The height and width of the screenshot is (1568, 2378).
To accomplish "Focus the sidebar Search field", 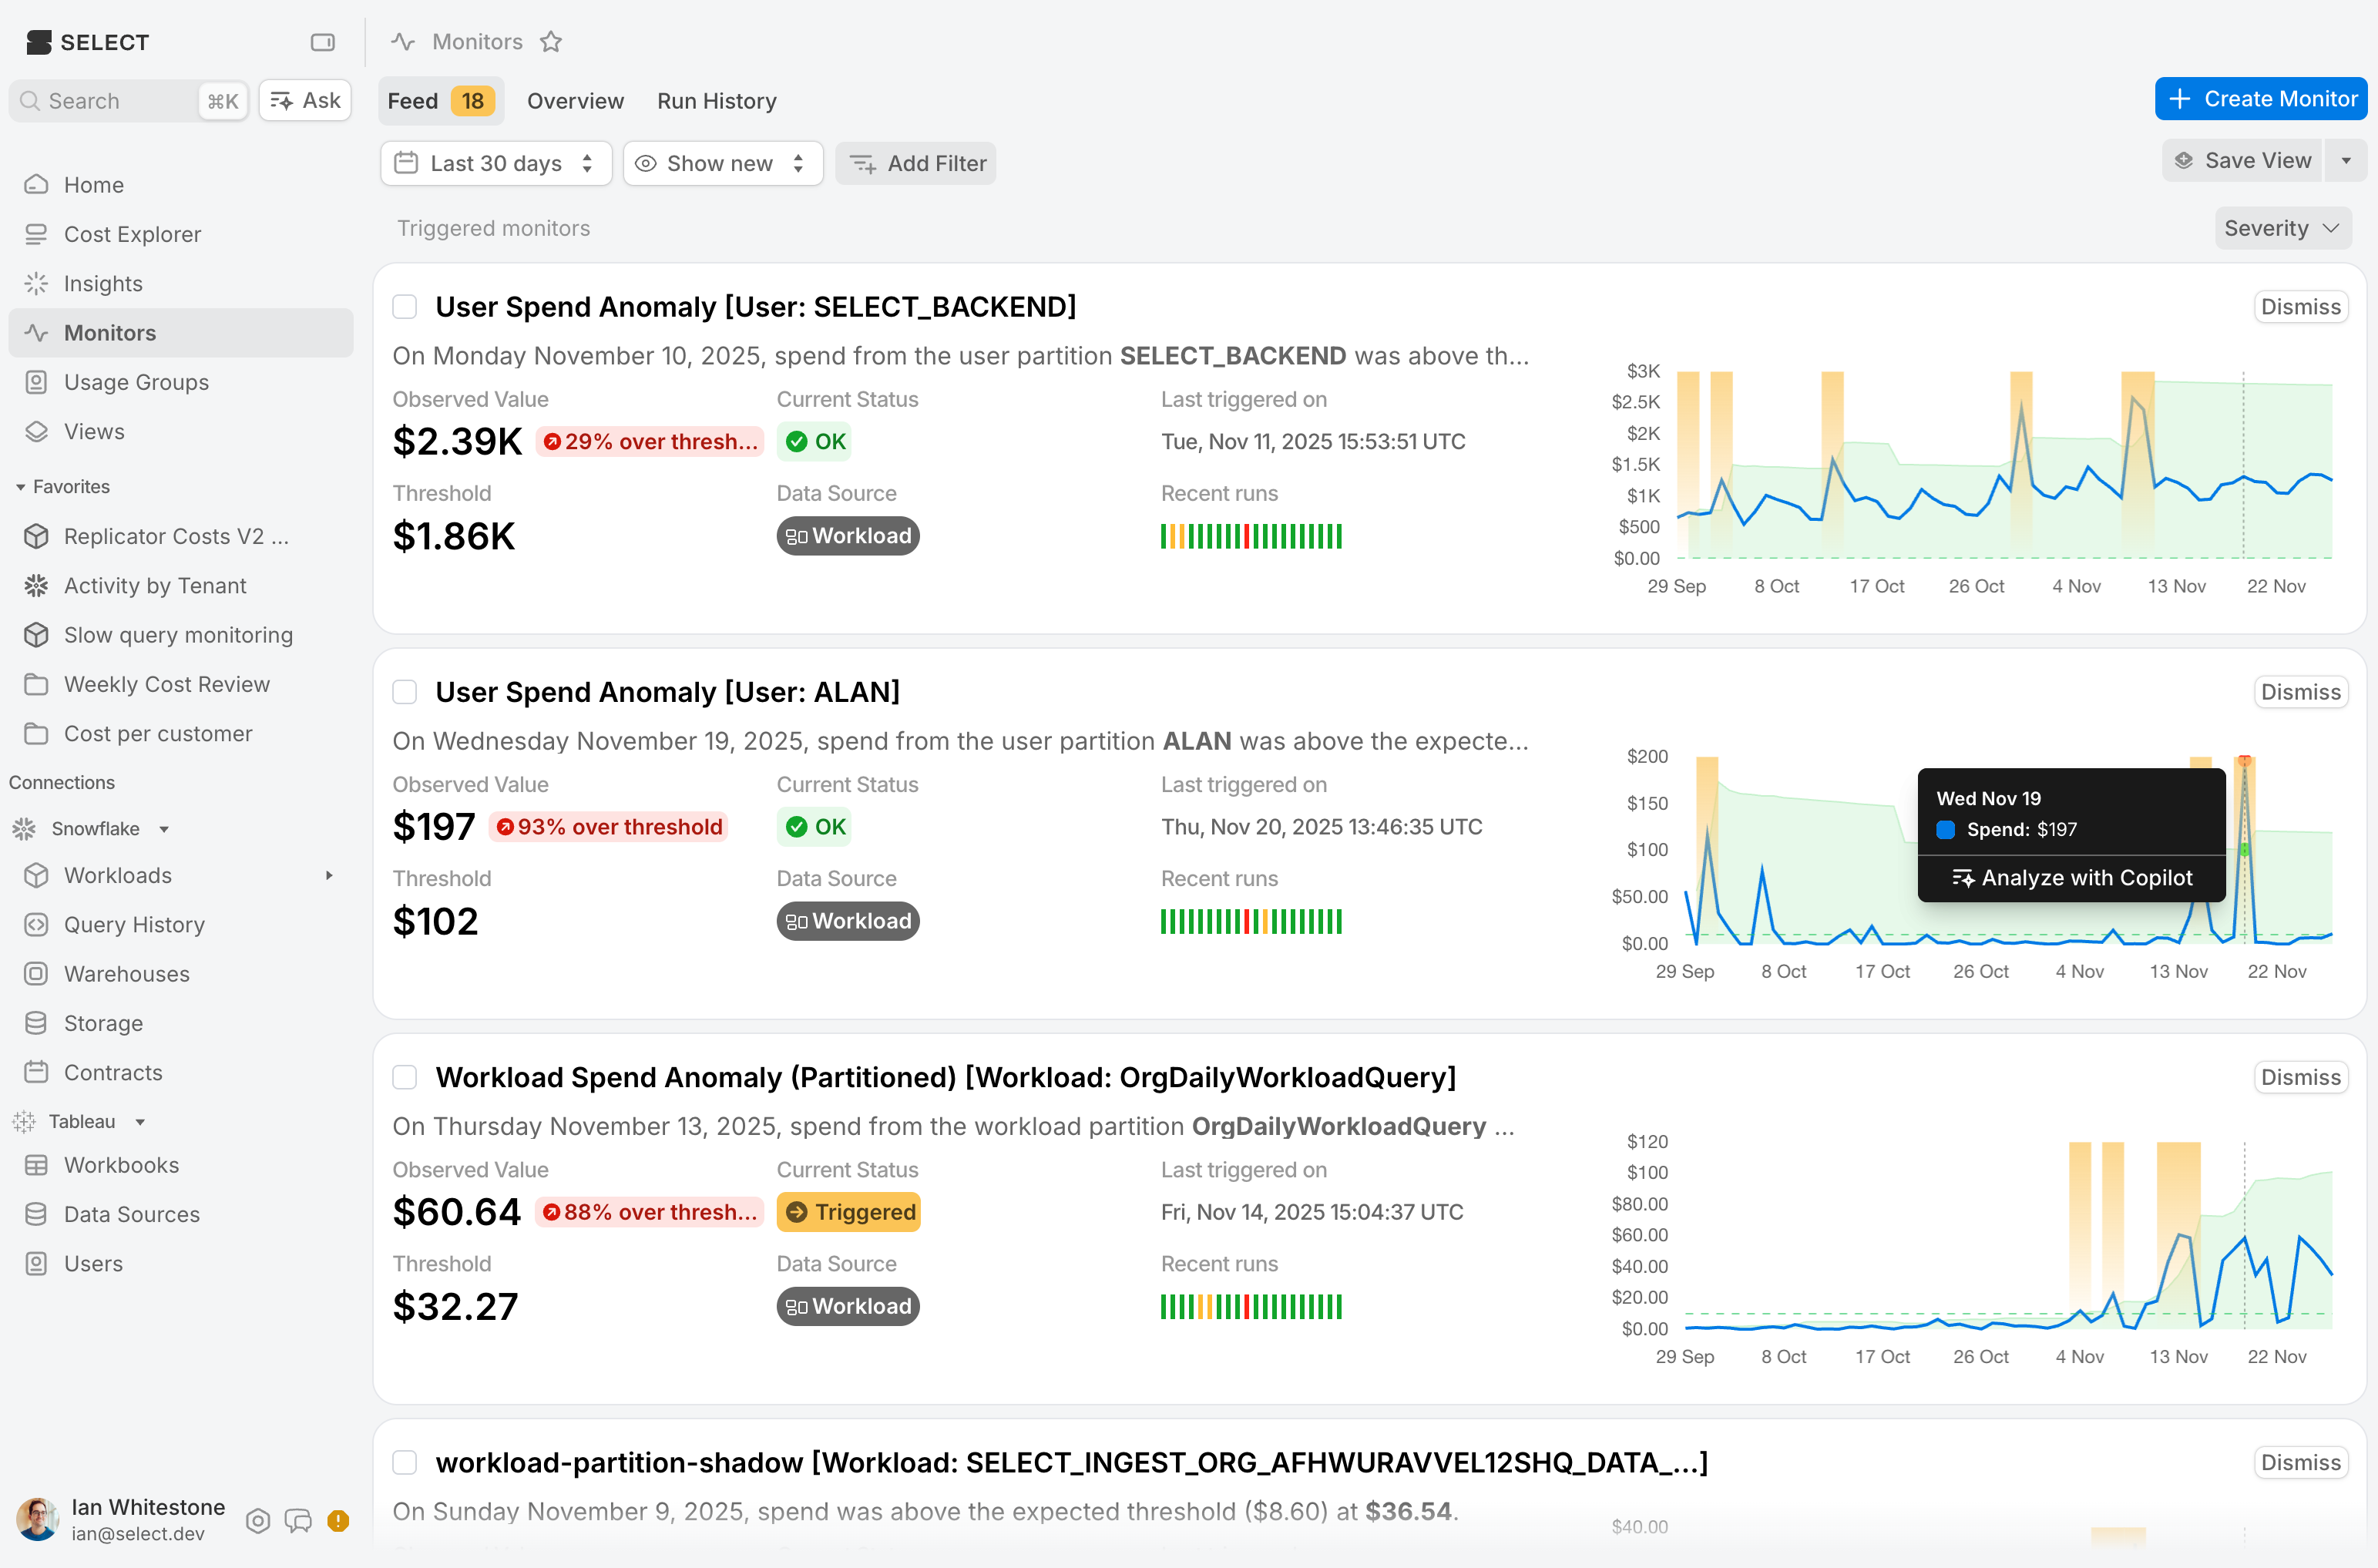I will (129, 101).
